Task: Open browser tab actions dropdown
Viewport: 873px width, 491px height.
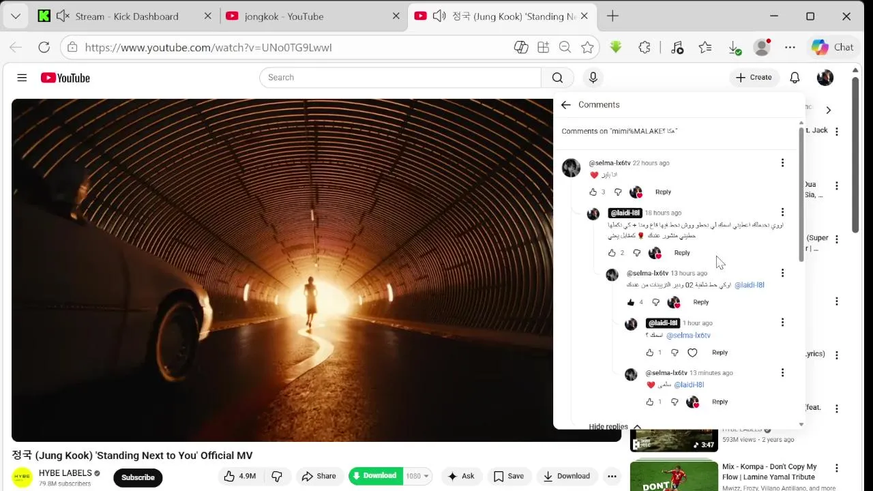Action: tap(15, 16)
